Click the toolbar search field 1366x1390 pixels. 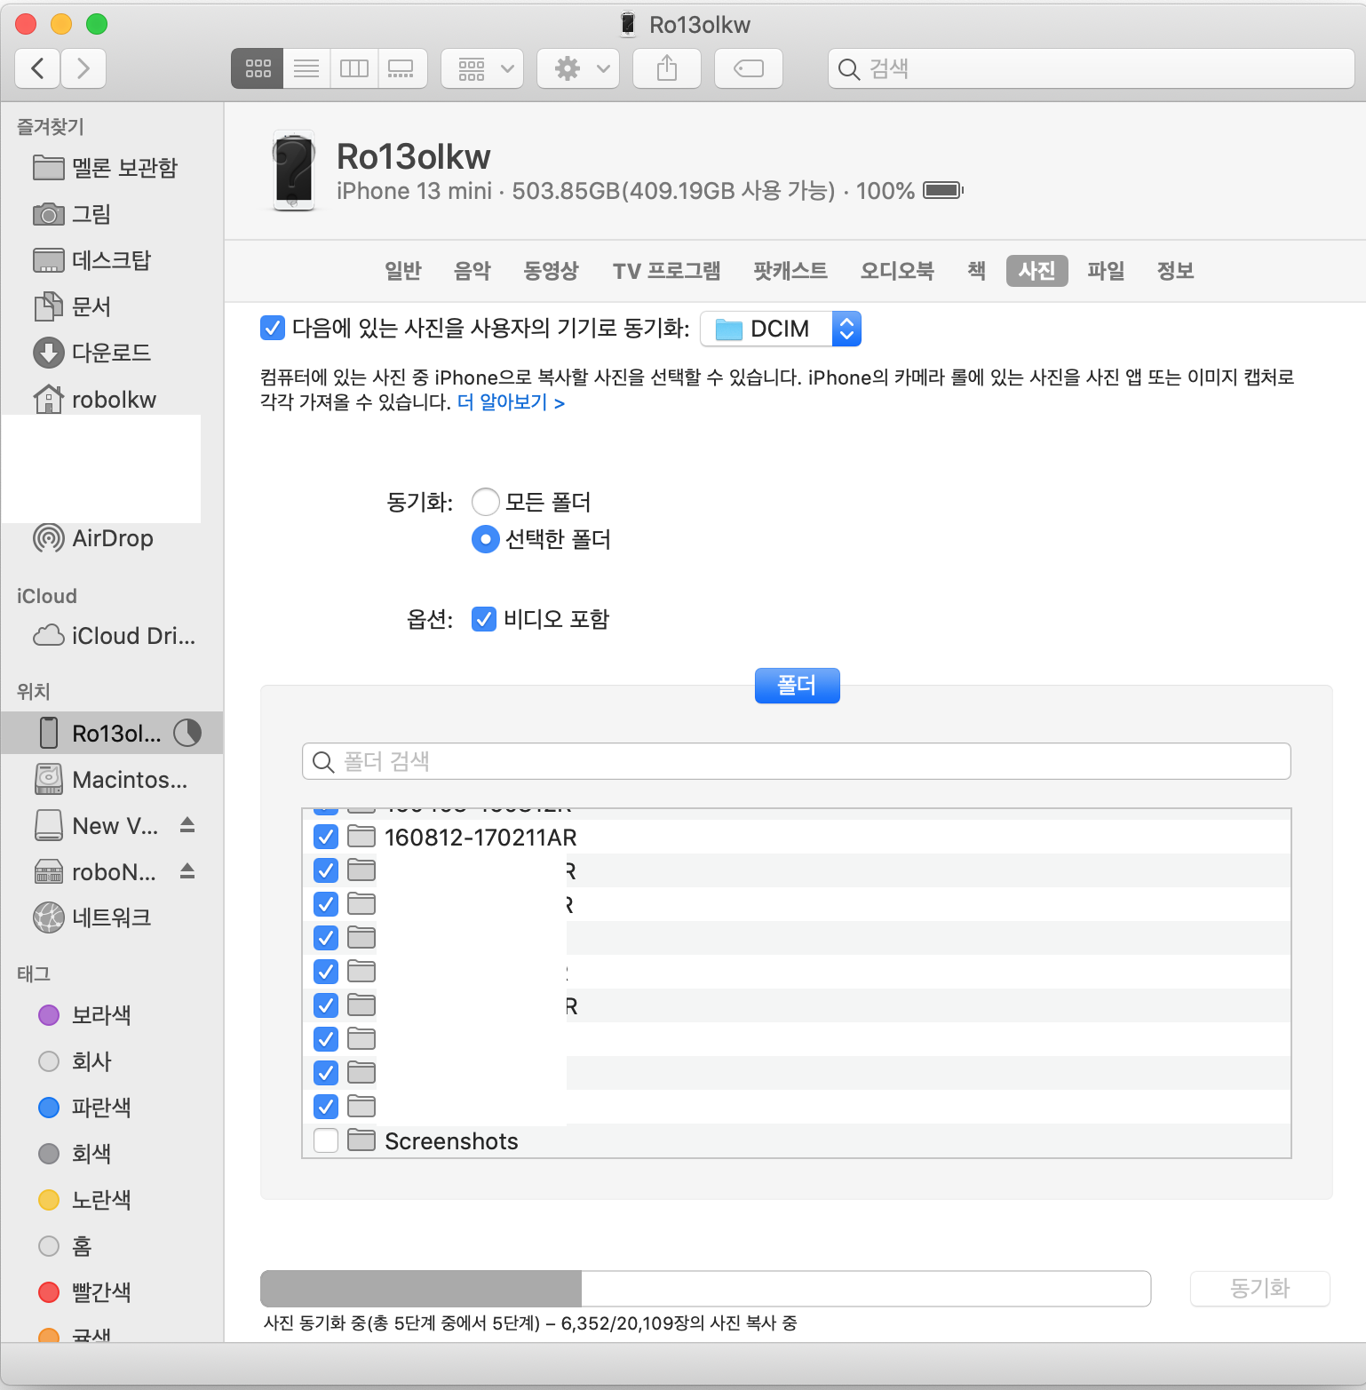[x=1091, y=68]
